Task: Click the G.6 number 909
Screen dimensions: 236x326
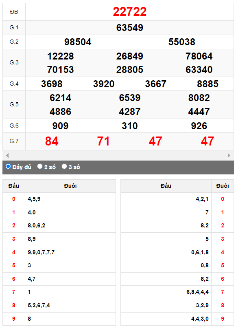Action: (60, 126)
